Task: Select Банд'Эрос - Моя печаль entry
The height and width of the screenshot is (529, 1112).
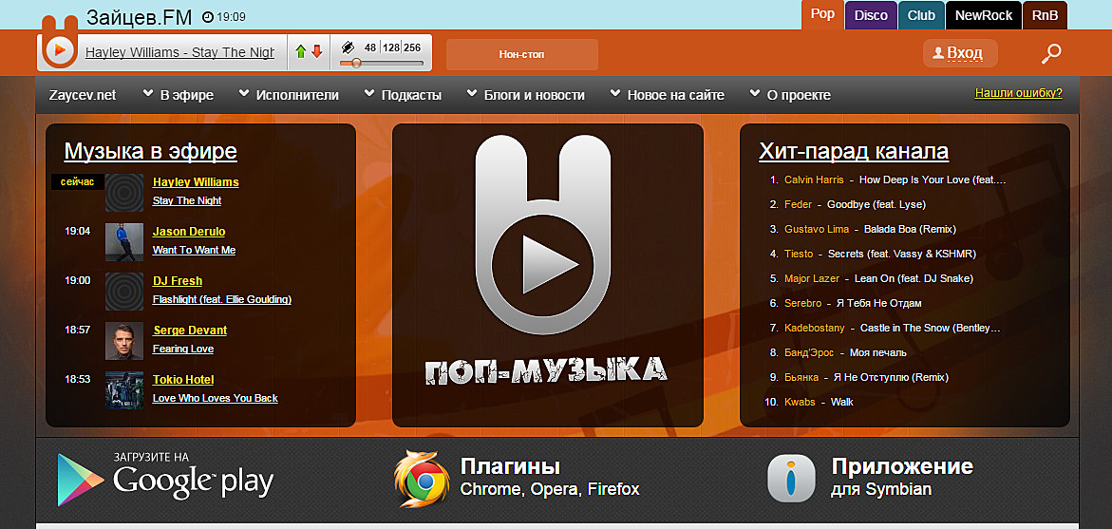Action: tap(845, 352)
